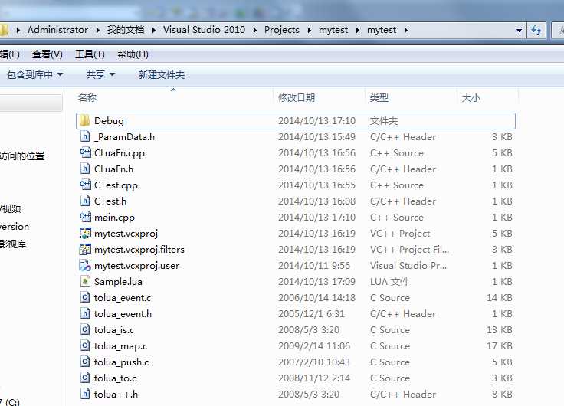This screenshot has height=406, width=564.
Task: Click the mytest.vcxproj.user file icon
Action: (x=85, y=265)
